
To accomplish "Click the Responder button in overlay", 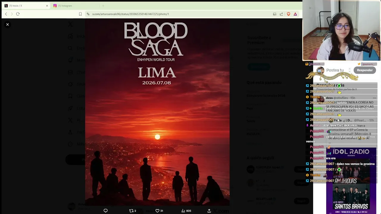I will coord(365,70).
